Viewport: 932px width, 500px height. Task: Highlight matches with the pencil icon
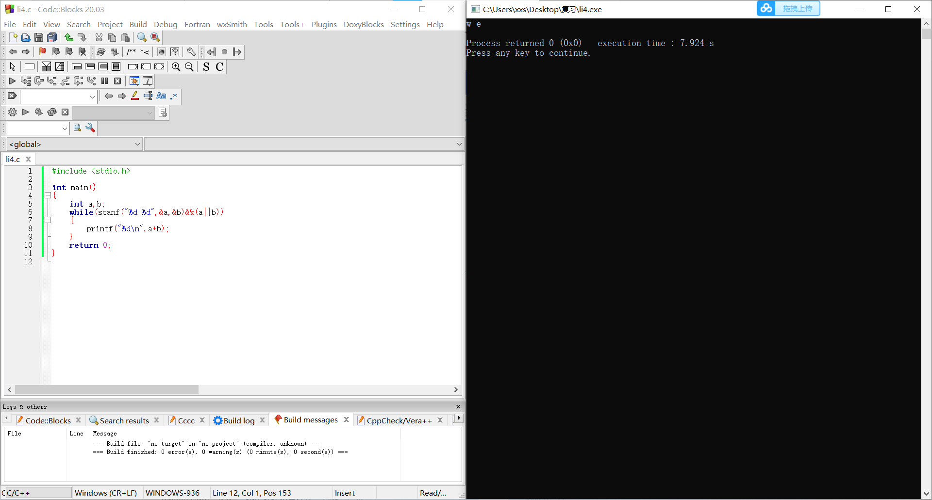[135, 96]
